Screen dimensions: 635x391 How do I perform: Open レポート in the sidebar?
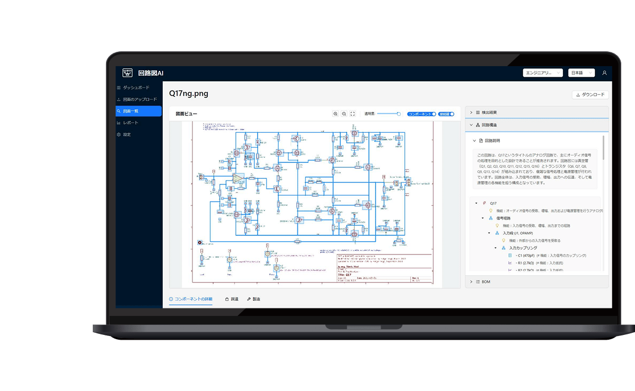pyautogui.click(x=130, y=123)
